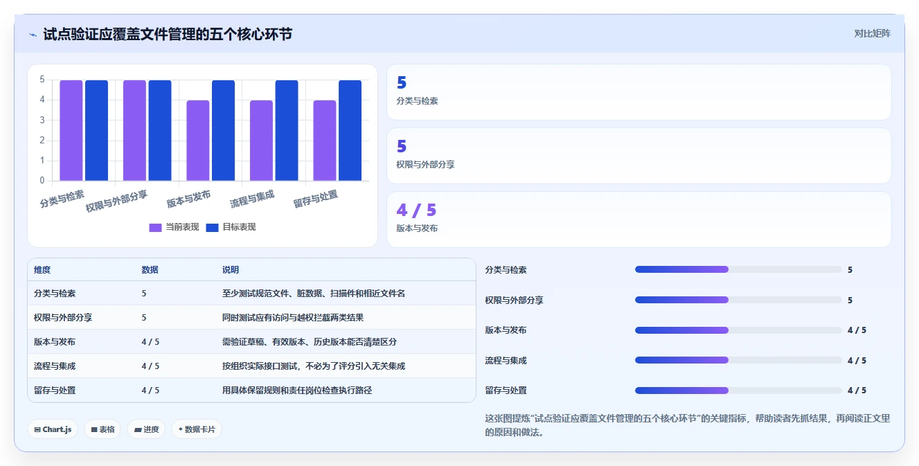Click the 对比矩阵 label in header
Screen dimensions: 919x466
[x=872, y=33]
